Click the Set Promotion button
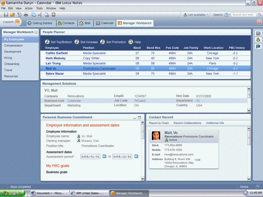Viewport: 263px width, 197px height. click(113, 42)
